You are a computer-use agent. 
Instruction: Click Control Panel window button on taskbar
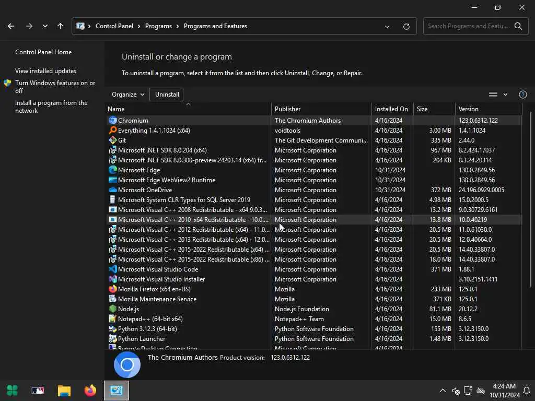[117, 391]
